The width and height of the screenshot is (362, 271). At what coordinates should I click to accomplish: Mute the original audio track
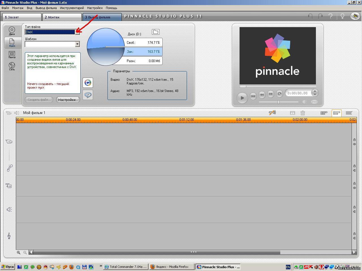[x=354, y=171]
